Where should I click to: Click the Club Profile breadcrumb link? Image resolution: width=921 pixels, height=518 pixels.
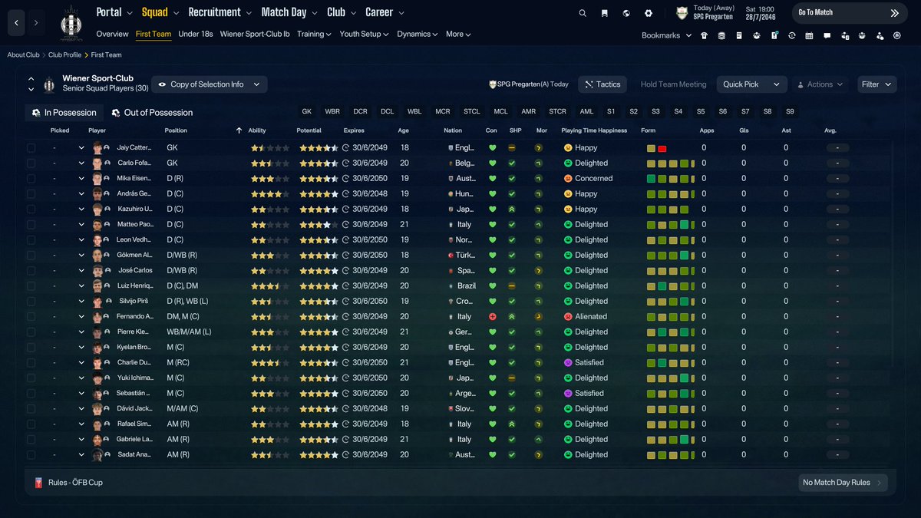click(x=64, y=55)
